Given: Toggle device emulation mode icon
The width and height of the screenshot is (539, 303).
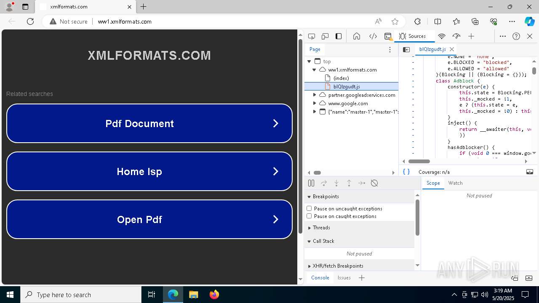Looking at the screenshot, I should 325,36.
